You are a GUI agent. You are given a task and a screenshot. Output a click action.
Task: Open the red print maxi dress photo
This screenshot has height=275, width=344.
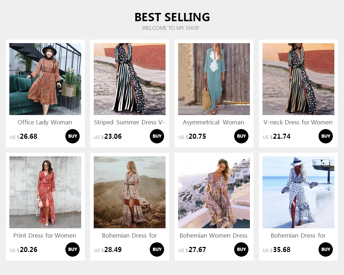click(x=45, y=192)
